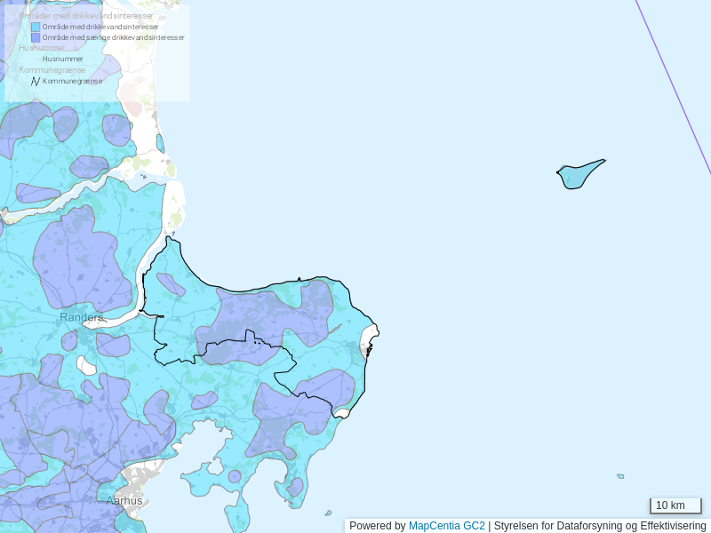Click the Aarhus city label

click(124, 501)
